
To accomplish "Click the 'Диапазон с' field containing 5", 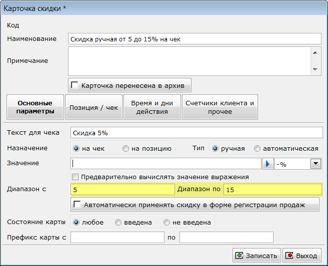I will tap(122, 190).
